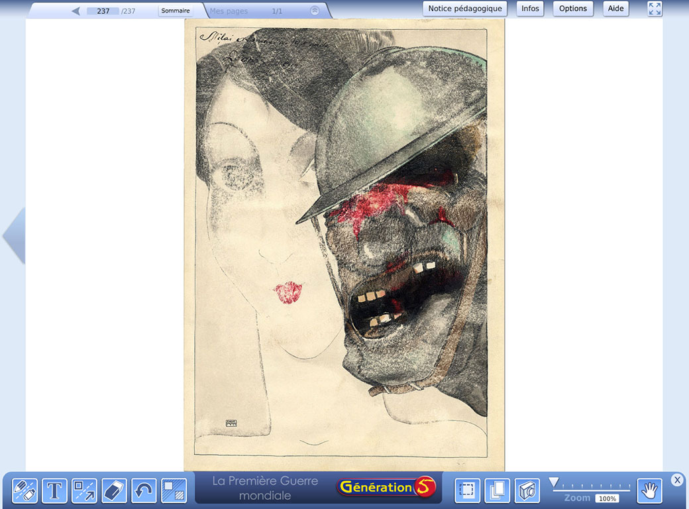Viewport: 689px width, 509px height.
Task: Open the Sommaire menu
Action: pos(176,11)
